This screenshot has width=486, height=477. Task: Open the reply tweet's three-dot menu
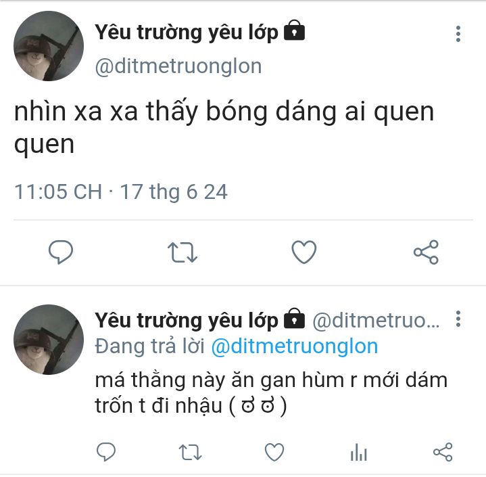(x=458, y=319)
